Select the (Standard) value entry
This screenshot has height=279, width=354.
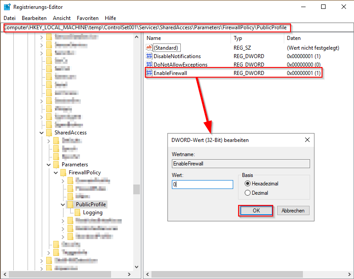[167, 48]
